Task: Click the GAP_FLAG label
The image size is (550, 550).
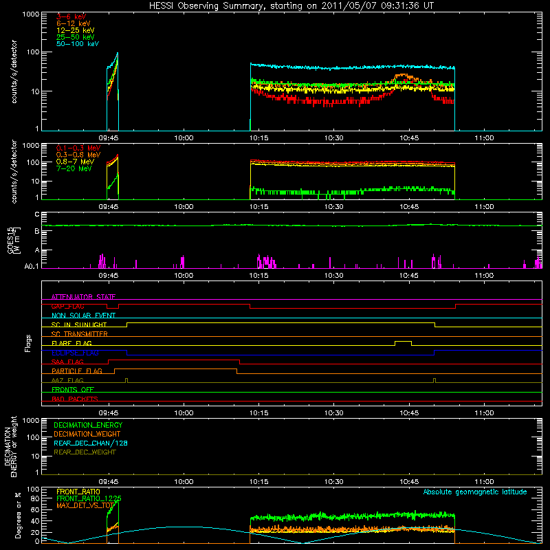Action: (x=67, y=306)
